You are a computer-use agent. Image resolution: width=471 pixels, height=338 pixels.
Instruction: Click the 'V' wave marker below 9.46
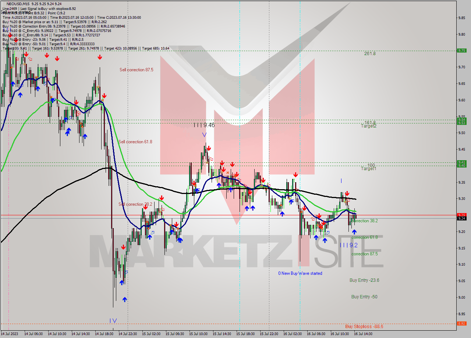(x=204, y=135)
